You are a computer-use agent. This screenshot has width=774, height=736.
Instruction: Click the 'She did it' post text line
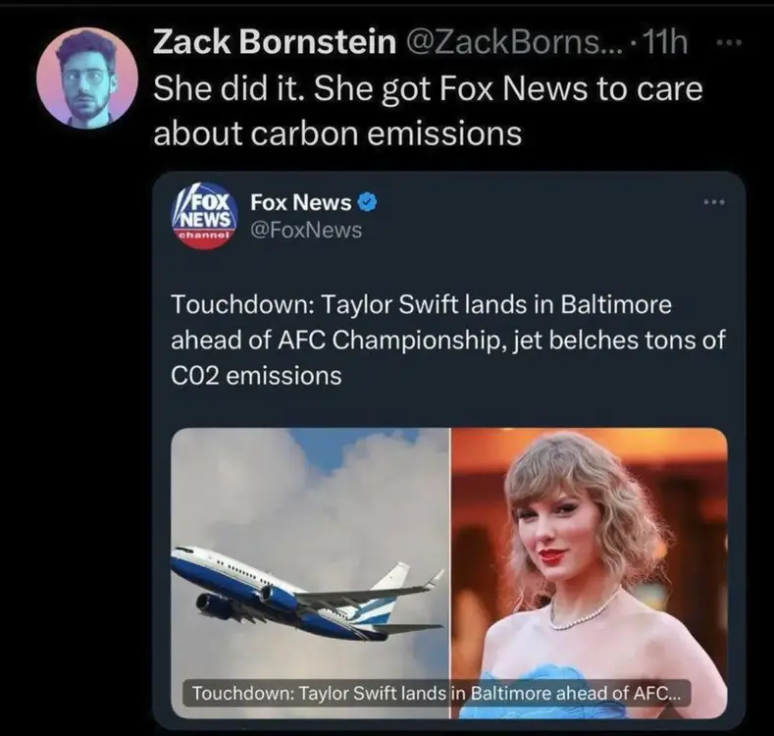pyautogui.click(x=428, y=88)
